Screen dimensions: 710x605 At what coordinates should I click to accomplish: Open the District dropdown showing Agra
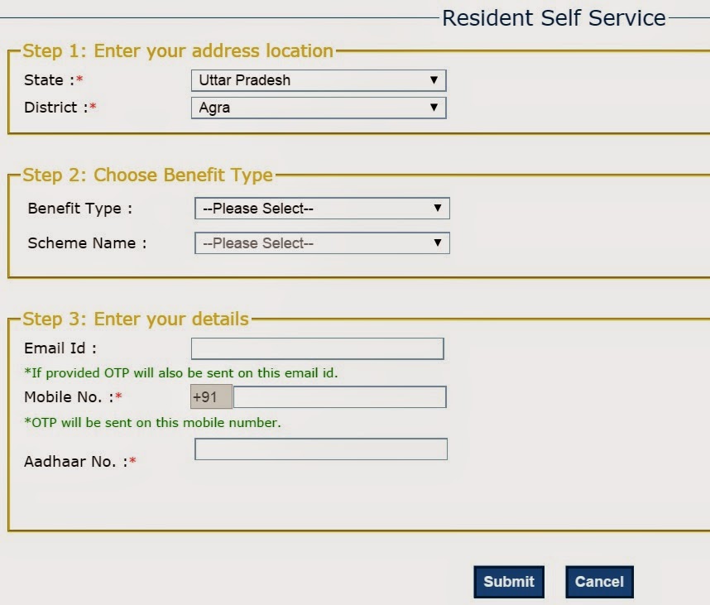[x=319, y=108]
